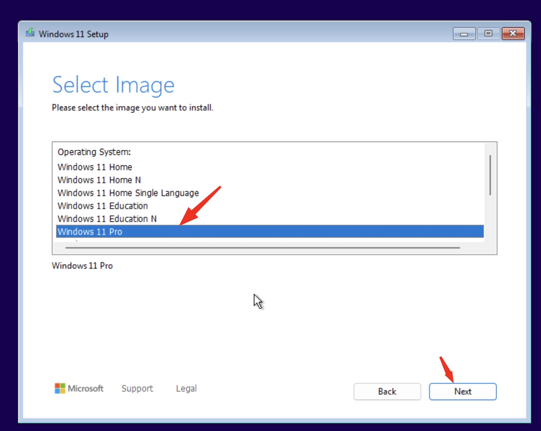This screenshot has width=541, height=431.
Task: Open the Support link
Action: point(137,388)
